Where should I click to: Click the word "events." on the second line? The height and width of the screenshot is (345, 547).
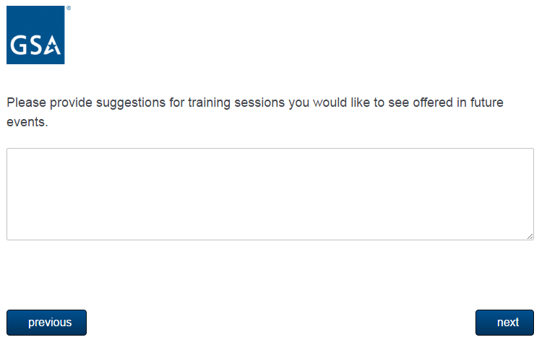coord(27,122)
